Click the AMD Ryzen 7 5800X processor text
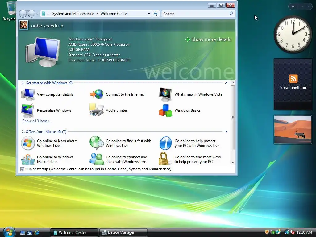This screenshot has height=237, width=316. point(98,44)
